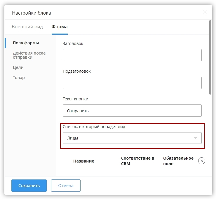Image resolution: width=216 pixels, height=199 pixels.
Task: Focus the Подзаголовок input field
Action: (x=132, y=83)
